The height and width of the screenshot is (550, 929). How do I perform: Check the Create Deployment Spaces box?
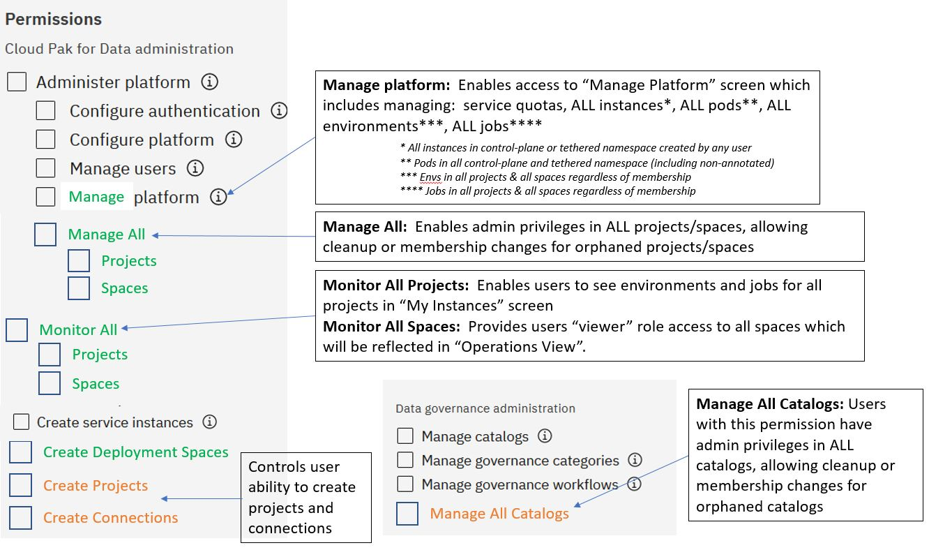(x=20, y=452)
